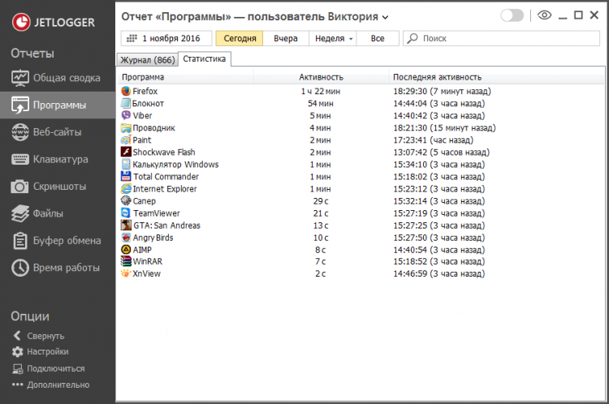Select the 18:21:30 (15 минут назад) cell

tap(444, 127)
